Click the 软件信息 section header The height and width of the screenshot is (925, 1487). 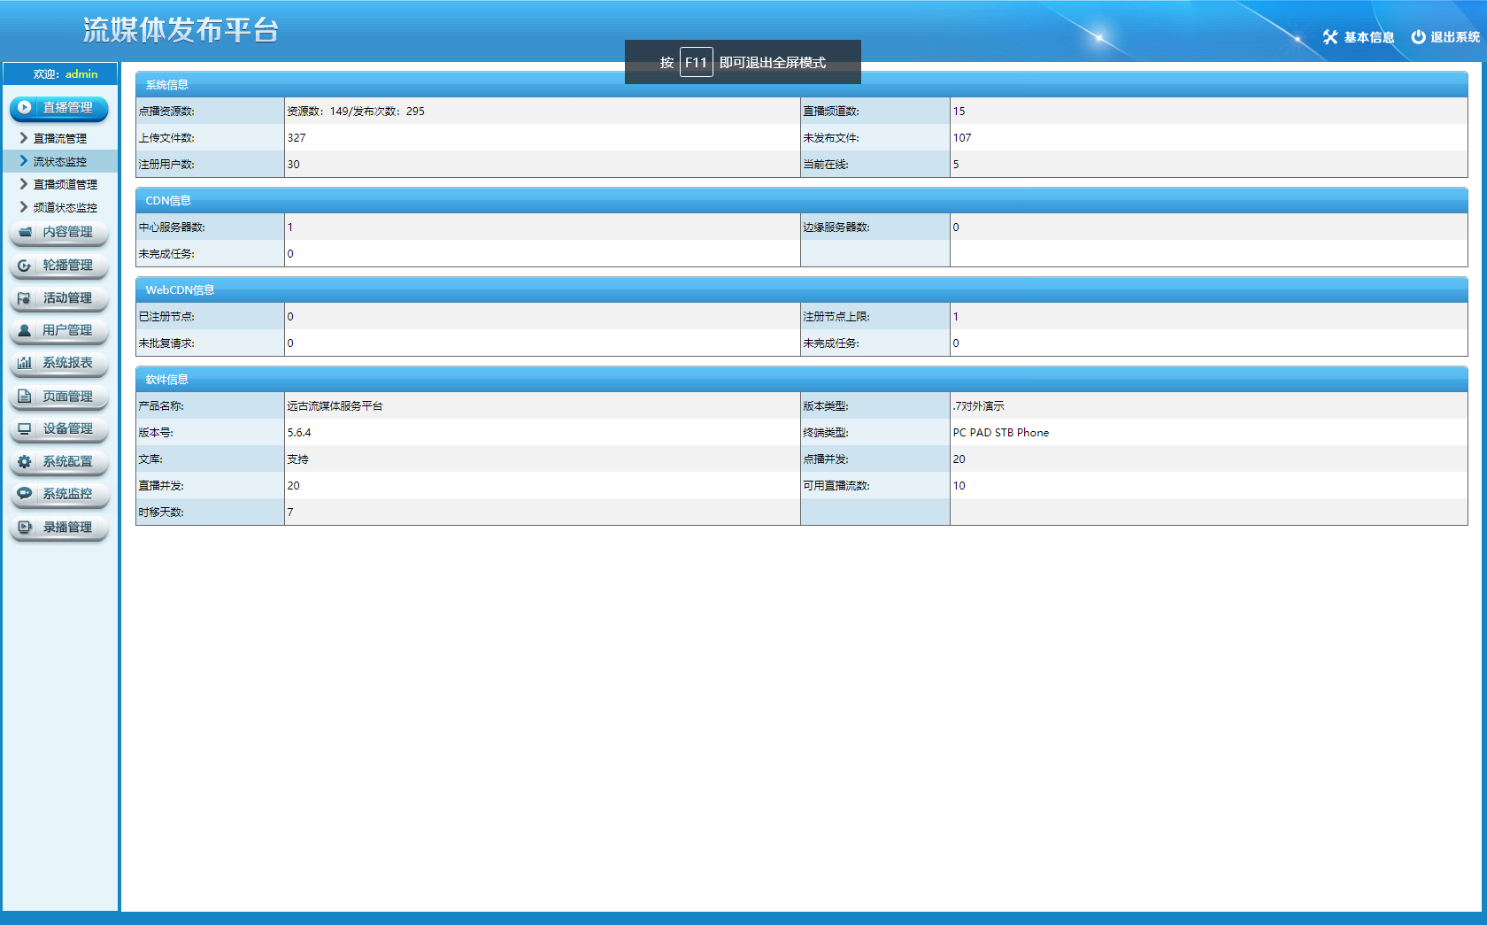click(x=801, y=380)
